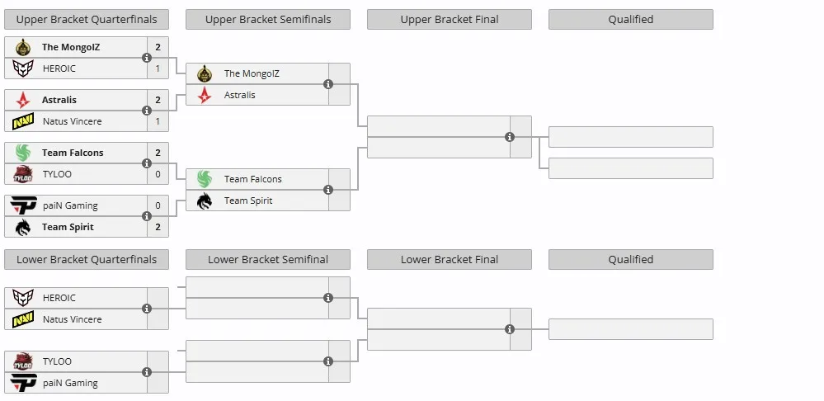The height and width of the screenshot is (401, 824).
Task: Click the Upper Bracket Final header
Action: (450, 20)
